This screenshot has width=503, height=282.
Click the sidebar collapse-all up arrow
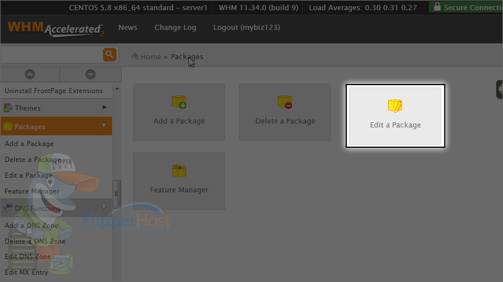[30, 74]
